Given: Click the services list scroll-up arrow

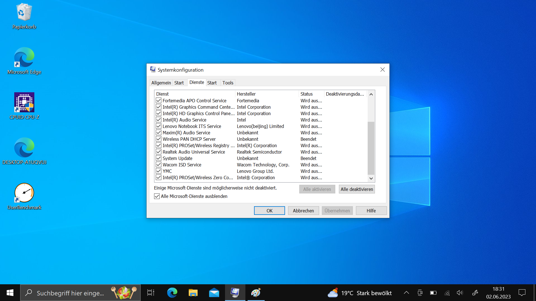Looking at the screenshot, I should (371, 94).
